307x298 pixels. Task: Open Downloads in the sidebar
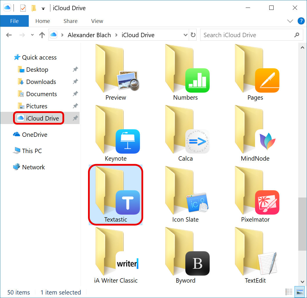[37, 82]
